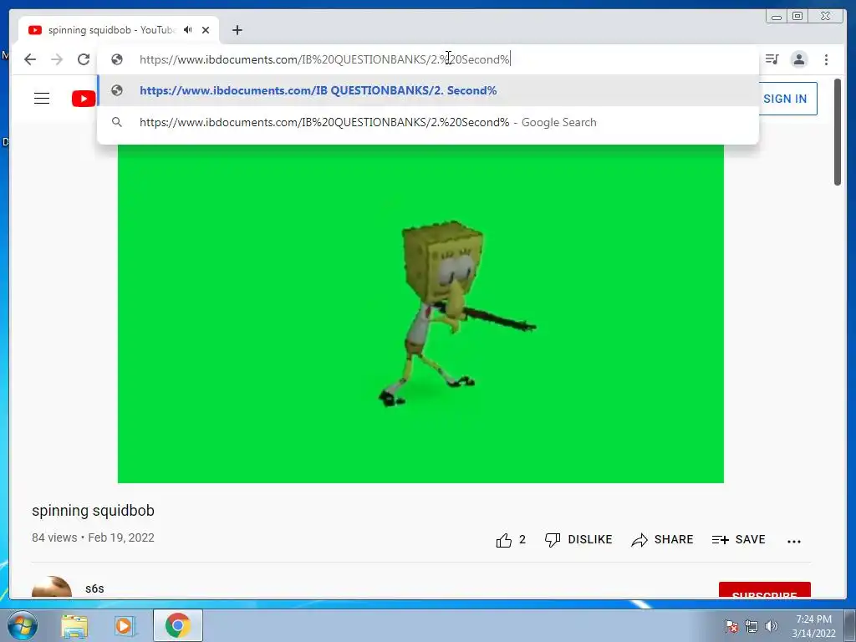Open the media control icon in toolbar

pos(772,59)
